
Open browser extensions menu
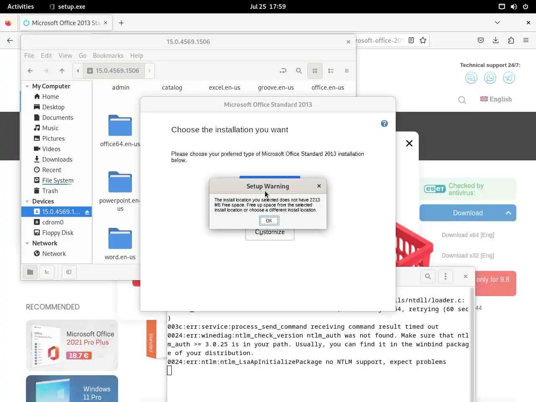pyautogui.click(x=511, y=40)
